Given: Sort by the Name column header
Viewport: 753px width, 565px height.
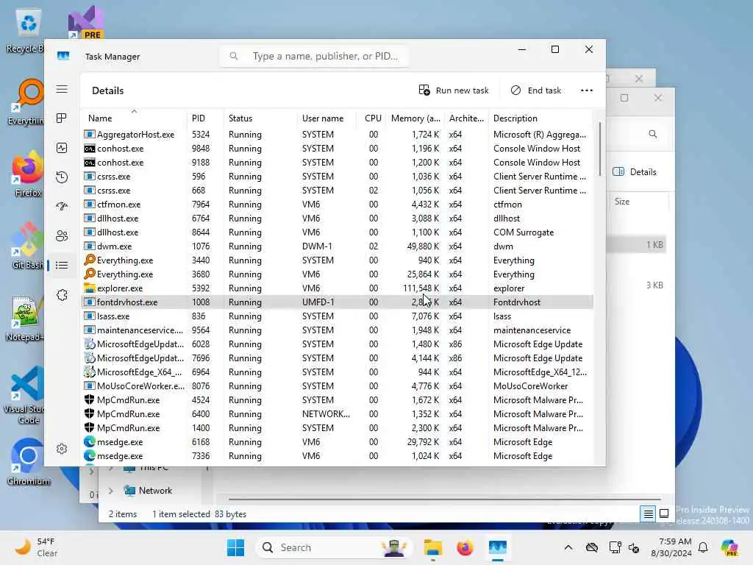Looking at the screenshot, I should 134,118.
